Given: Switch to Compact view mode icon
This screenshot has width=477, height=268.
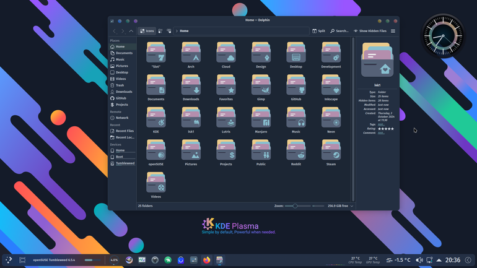Looking at the screenshot, I should tap(160, 31).
